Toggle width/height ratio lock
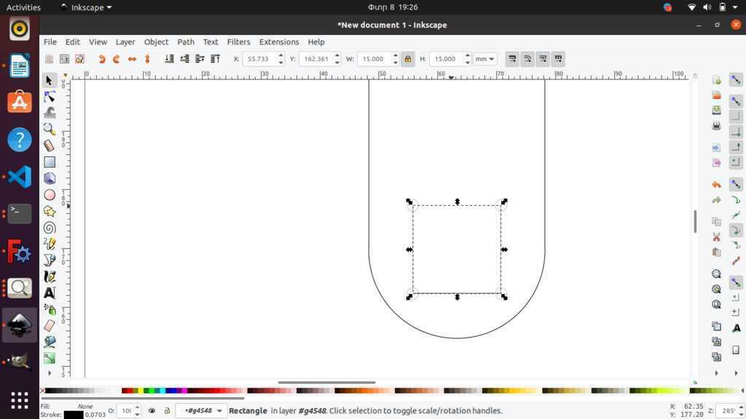Viewport: 746px width, 419px height. [408, 59]
